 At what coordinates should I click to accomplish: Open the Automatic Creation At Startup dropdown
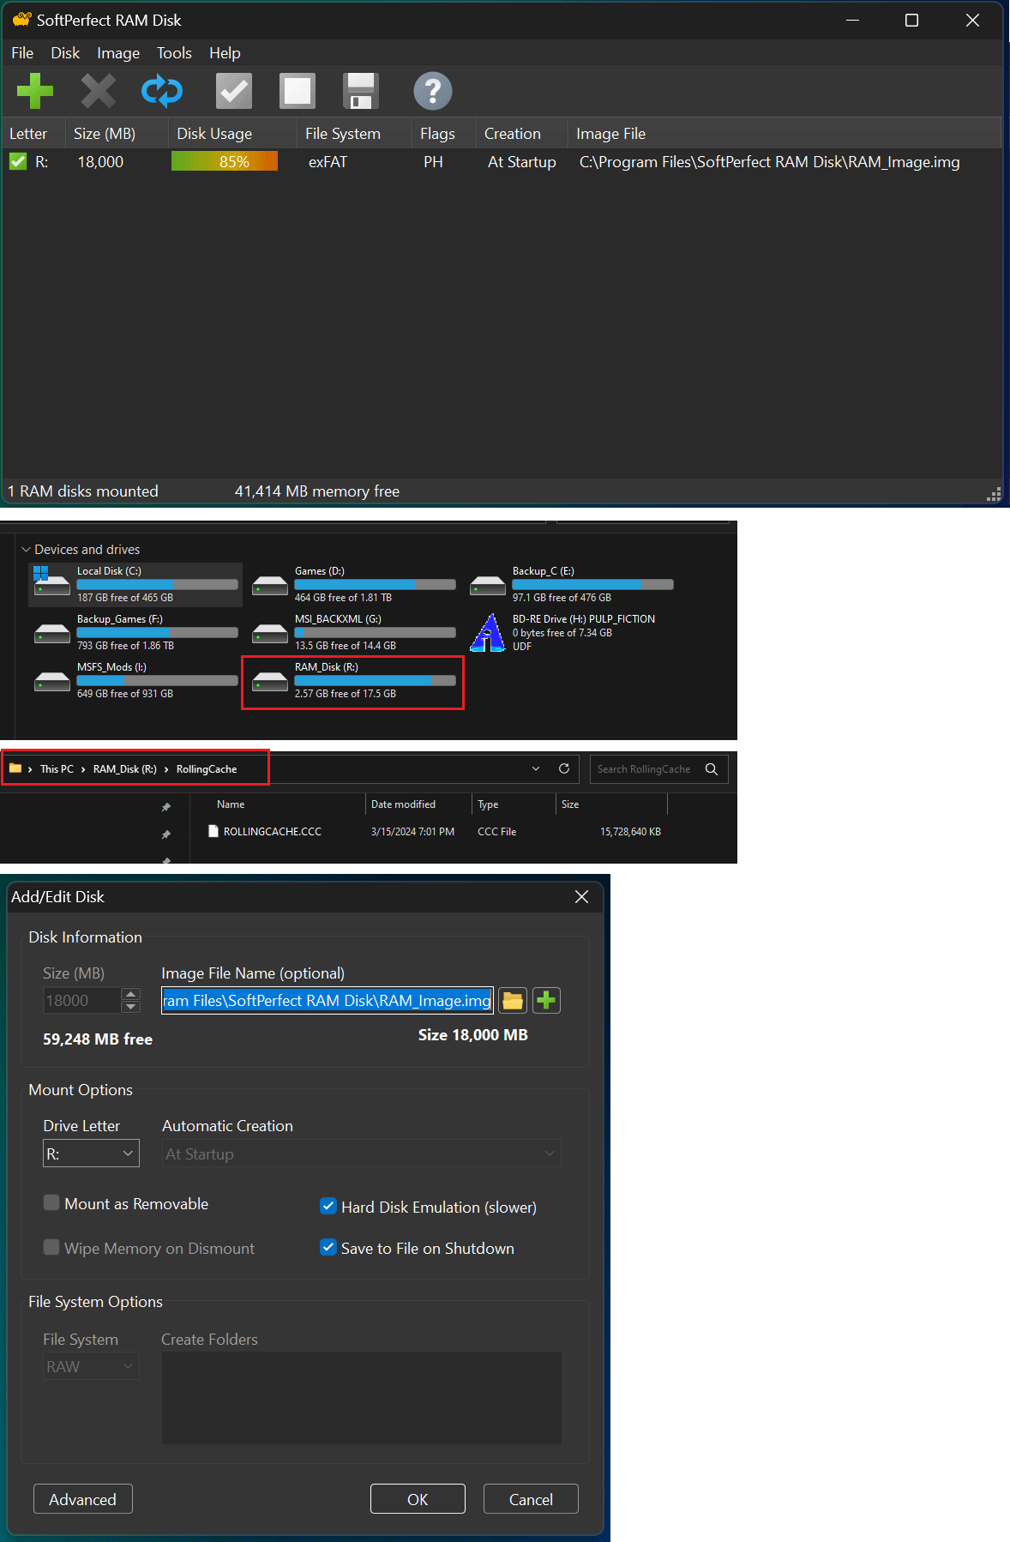362,1153
